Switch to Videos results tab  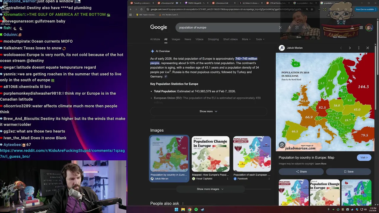pos(199,39)
